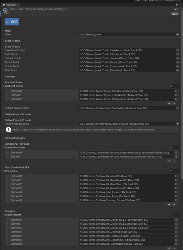This screenshot has width=183, height=250.
Task: Open object picker for SfxBank_Footstep_Stone element
Action: point(176,200)
